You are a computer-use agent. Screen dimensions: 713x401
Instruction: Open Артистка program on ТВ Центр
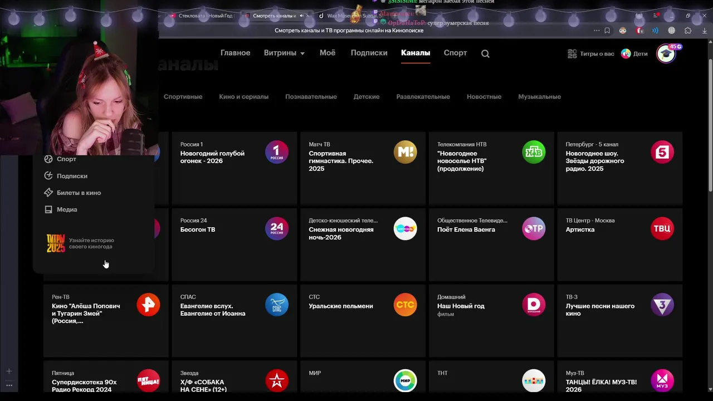coord(580,229)
